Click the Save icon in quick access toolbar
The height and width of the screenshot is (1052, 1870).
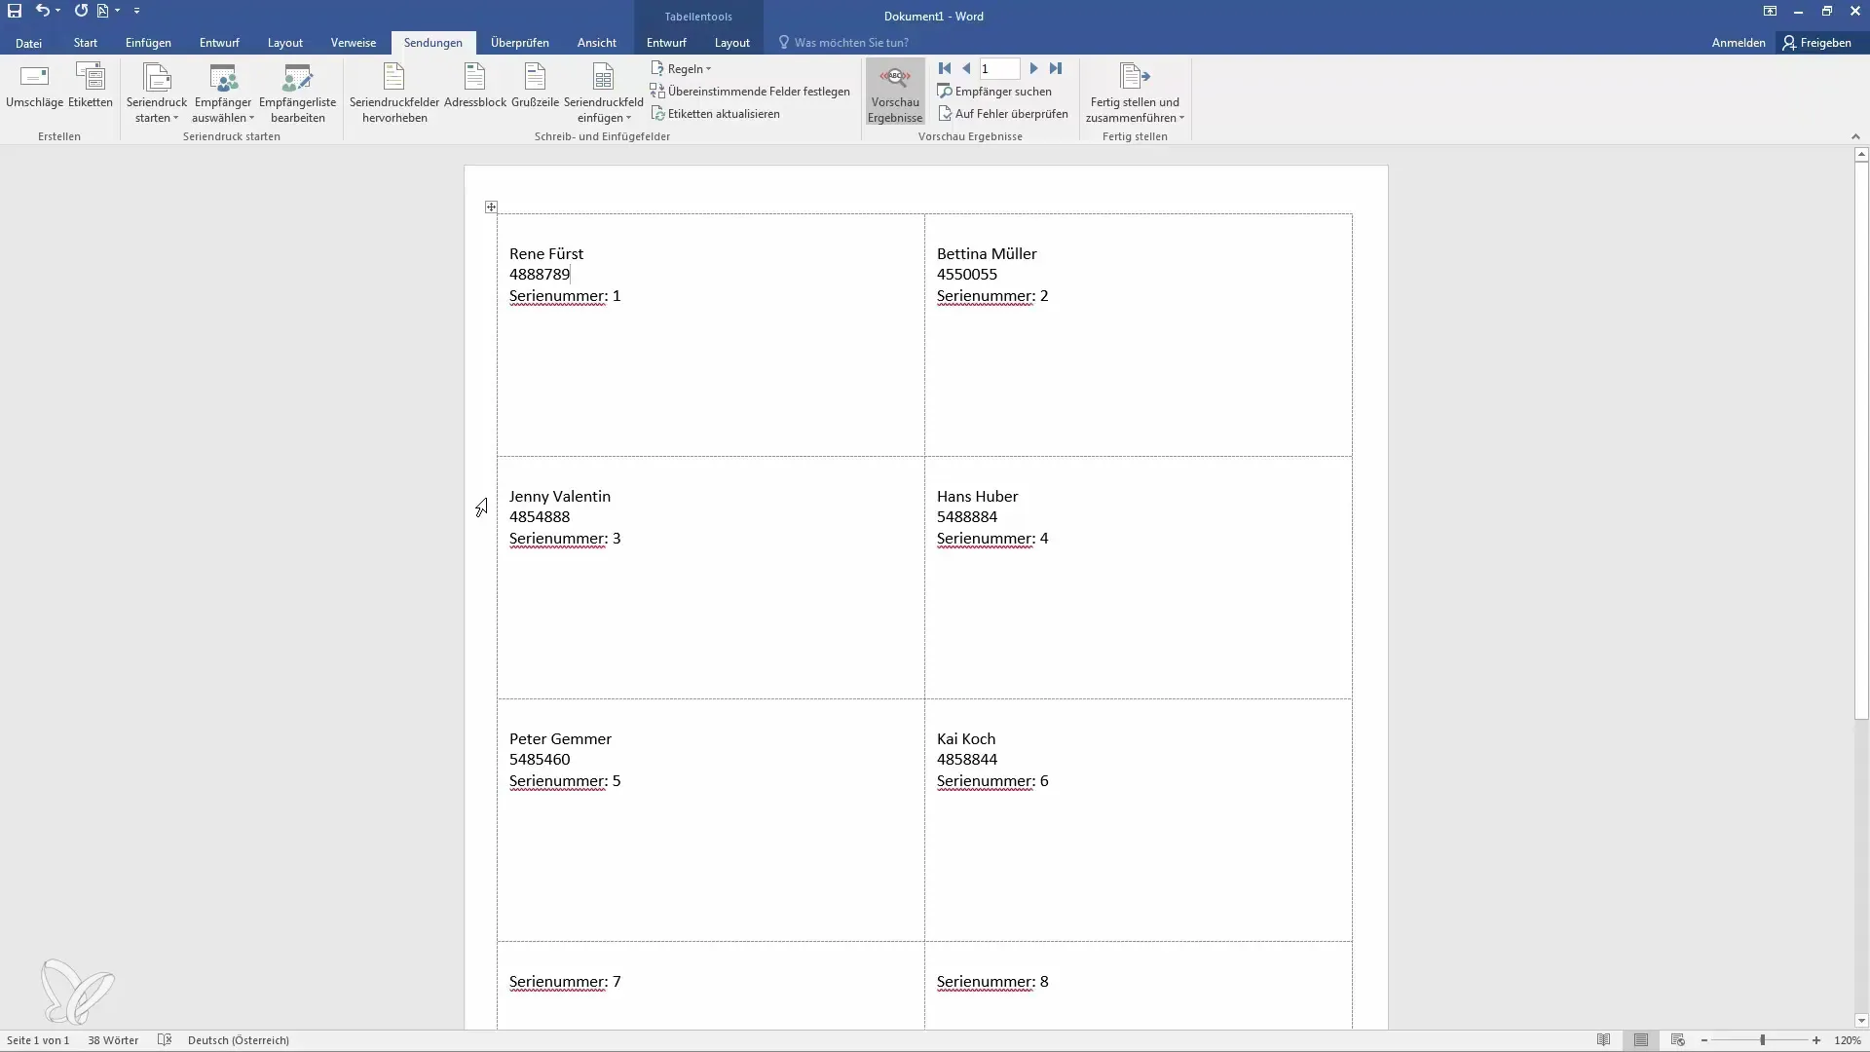pyautogui.click(x=15, y=11)
